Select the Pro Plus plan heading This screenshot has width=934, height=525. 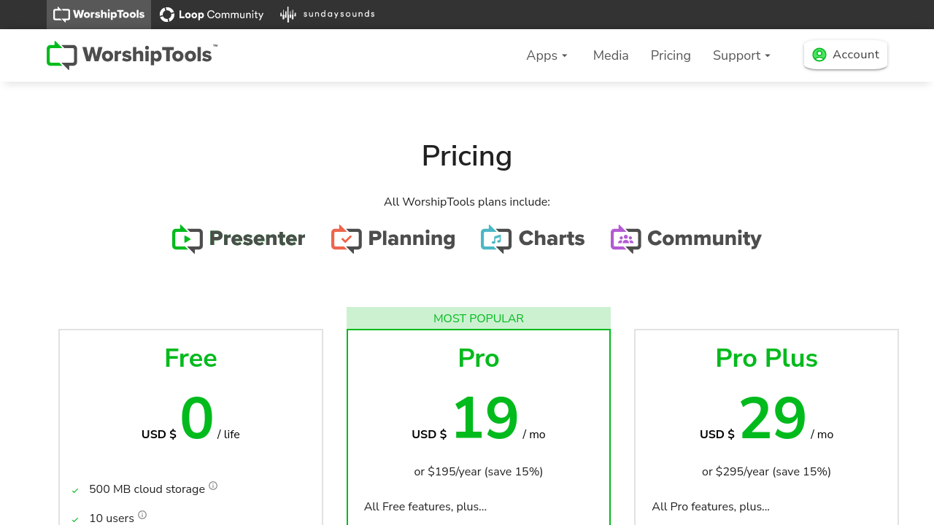766,358
